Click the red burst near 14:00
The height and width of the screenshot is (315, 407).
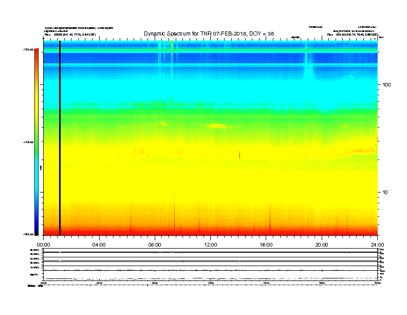click(x=239, y=154)
